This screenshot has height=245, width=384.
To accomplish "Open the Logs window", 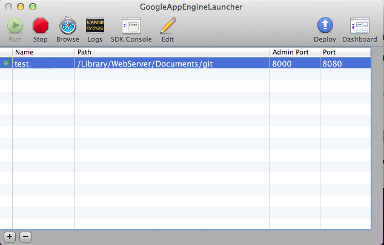I will [x=94, y=25].
